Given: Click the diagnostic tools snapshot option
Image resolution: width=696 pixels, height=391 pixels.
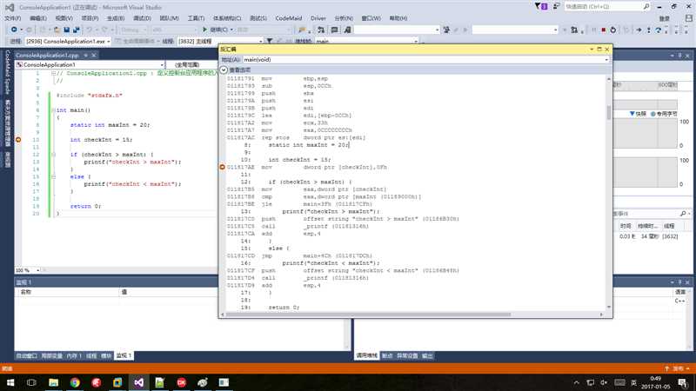Looking at the screenshot, I should (638, 114).
